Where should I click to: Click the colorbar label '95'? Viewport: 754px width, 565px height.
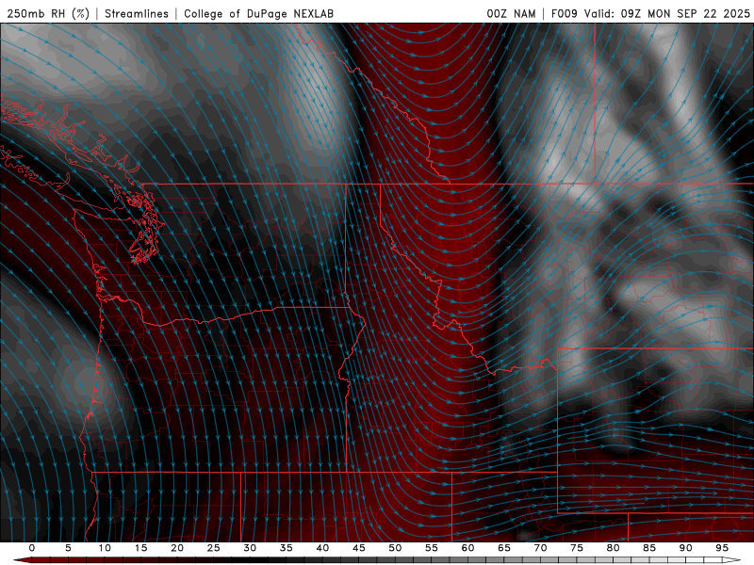click(x=722, y=548)
